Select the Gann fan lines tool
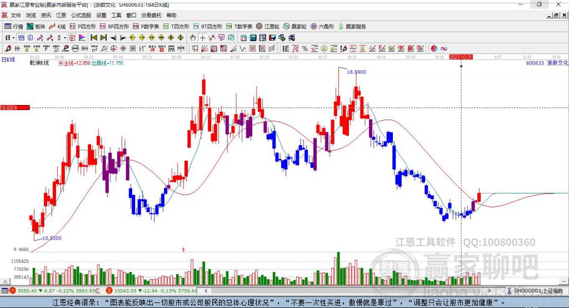The height and width of the screenshot is (308, 569). point(203,48)
